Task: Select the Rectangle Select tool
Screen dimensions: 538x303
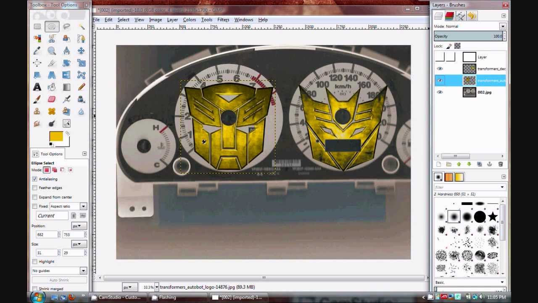Action: [37, 27]
